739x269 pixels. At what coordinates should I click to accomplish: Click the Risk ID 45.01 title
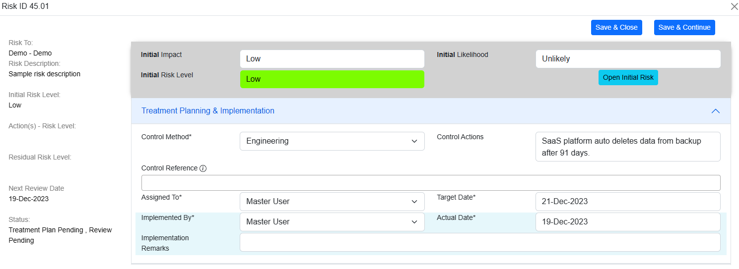[x=25, y=6]
